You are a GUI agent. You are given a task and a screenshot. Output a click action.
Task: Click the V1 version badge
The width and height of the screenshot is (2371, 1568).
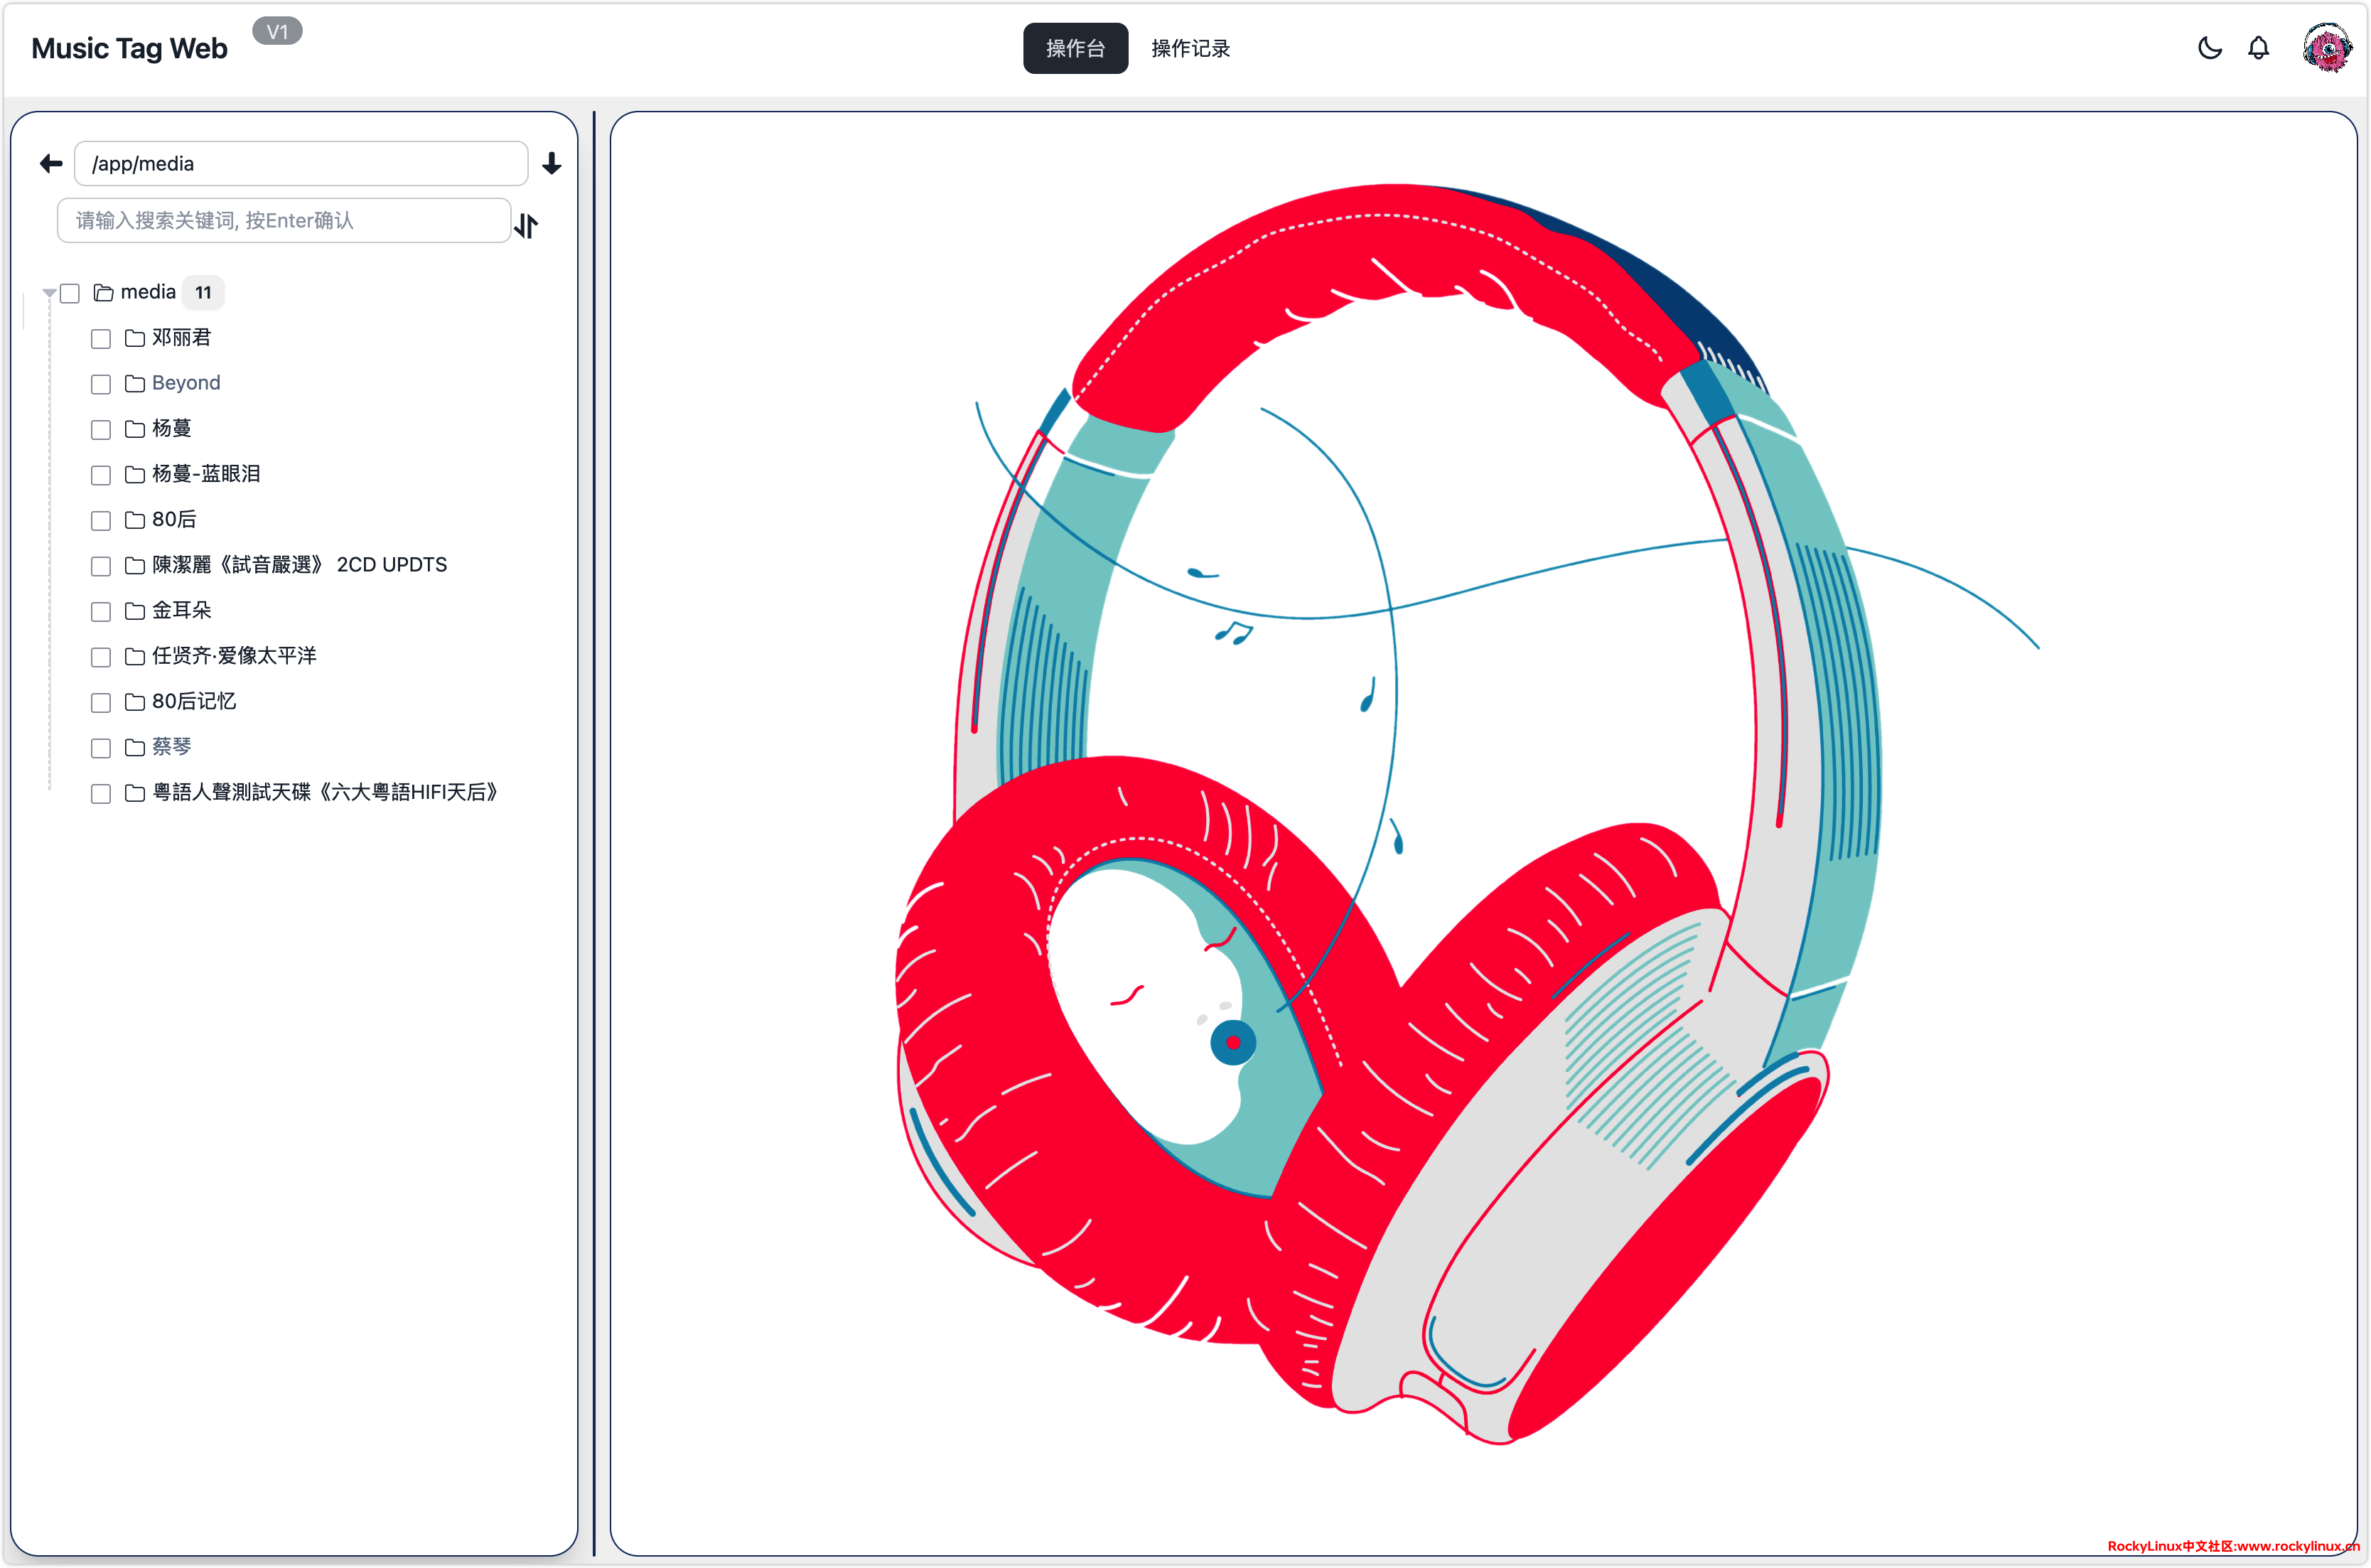[x=277, y=31]
